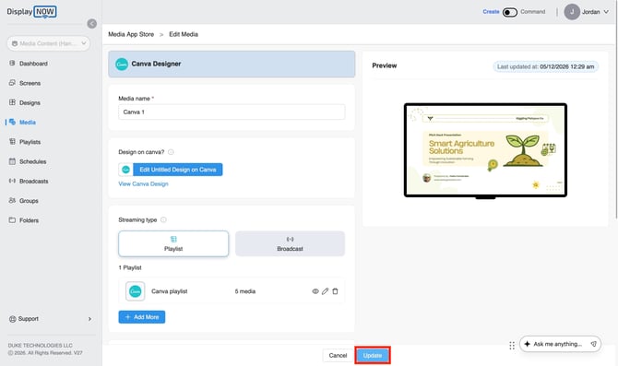Click the Groups people icon
This screenshot has width=618, height=366.
tap(12, 200)
